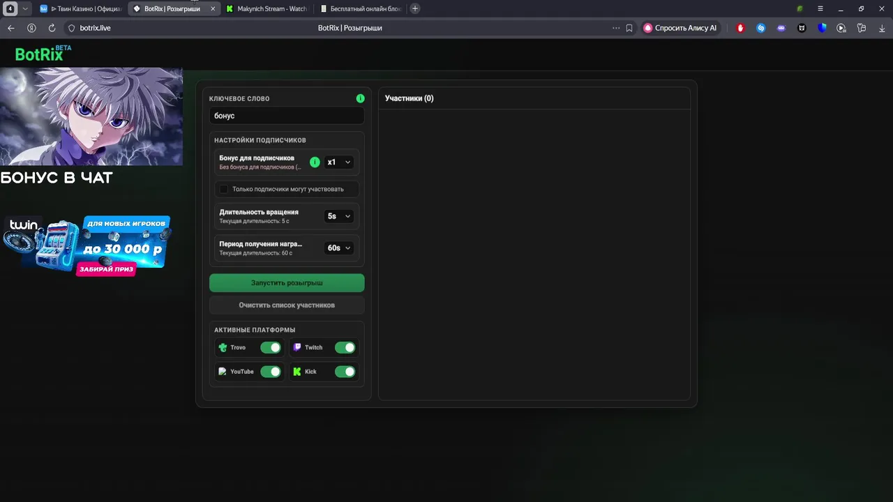Go back with the browser back arrow

[x=10, y=28]
